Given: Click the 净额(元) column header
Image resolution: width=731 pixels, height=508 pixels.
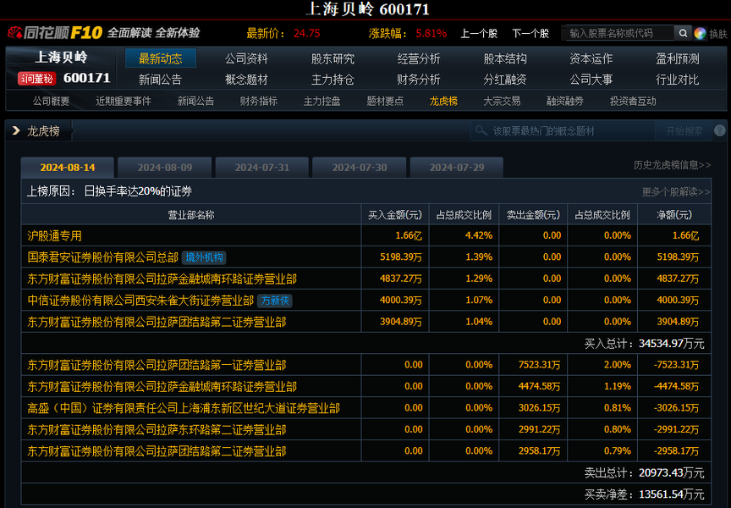Looking at the screenshot, I should pos(674,215).
